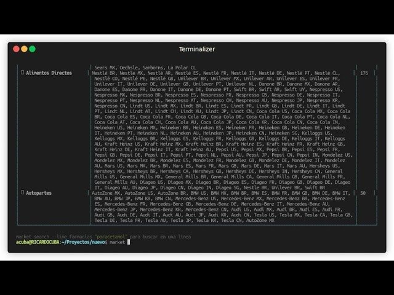Click the 'Audi KR' entry

(217, 215)
